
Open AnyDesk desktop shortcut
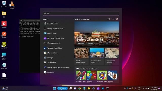[4, 25]
